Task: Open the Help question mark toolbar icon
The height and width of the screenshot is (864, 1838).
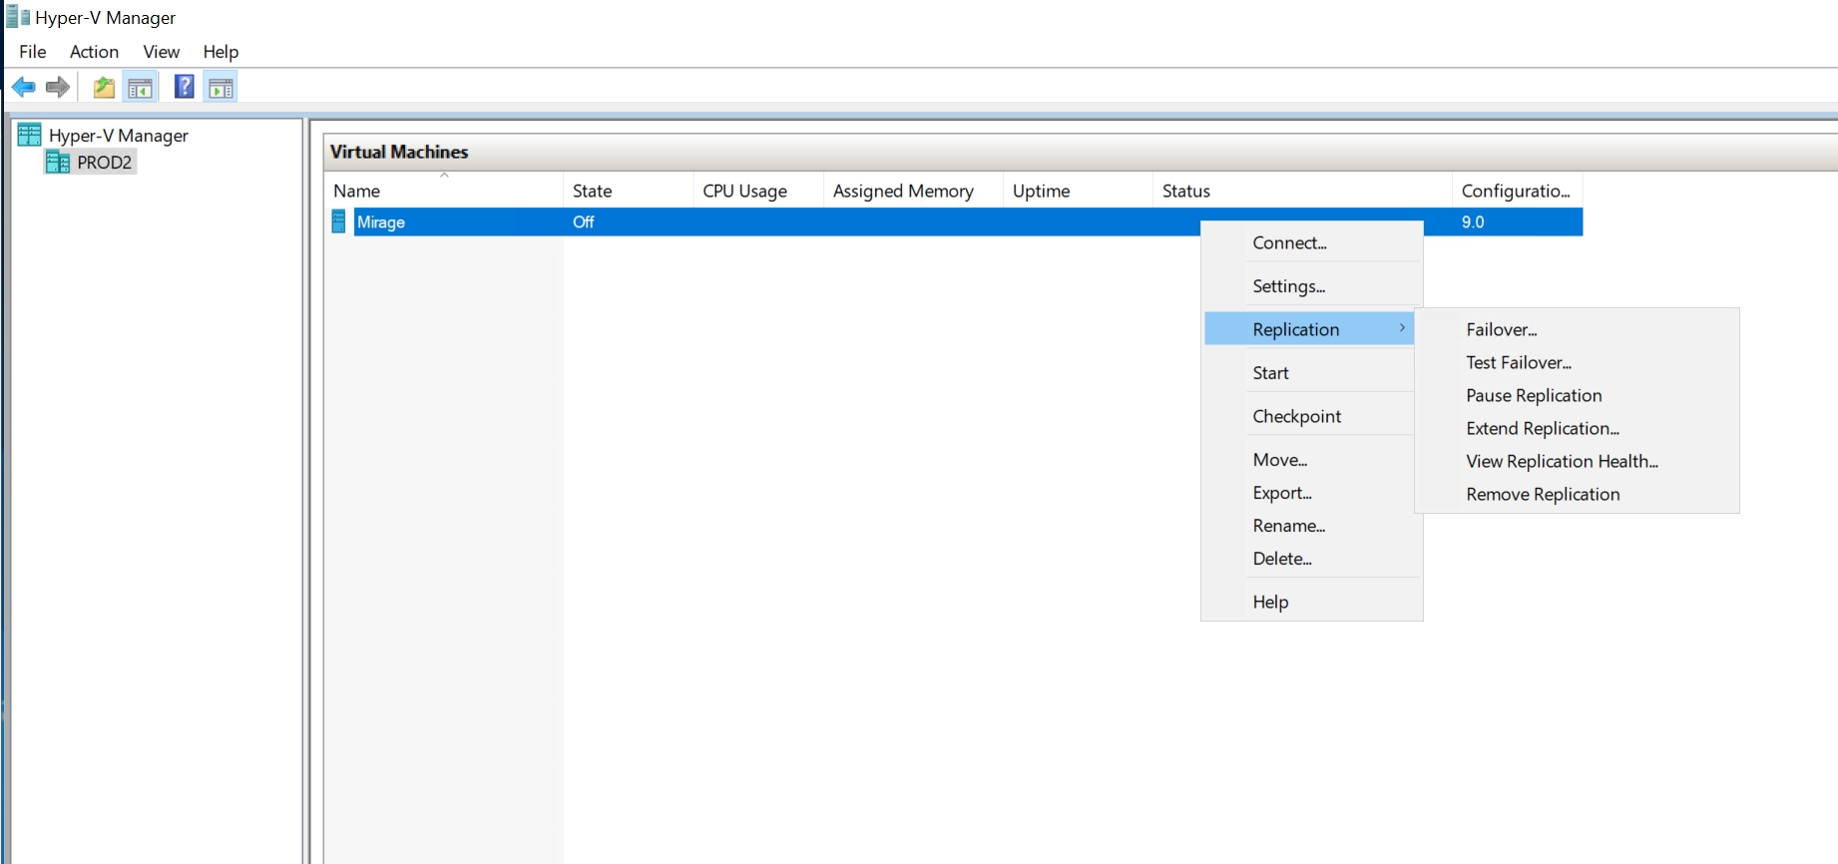Action: 185,87
